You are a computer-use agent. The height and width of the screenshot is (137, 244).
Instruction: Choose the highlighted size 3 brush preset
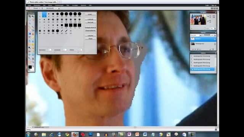point(44,15)
